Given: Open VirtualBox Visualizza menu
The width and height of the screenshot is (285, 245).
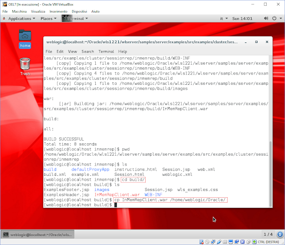Looking at the screenshot, I should coord(38,11).
